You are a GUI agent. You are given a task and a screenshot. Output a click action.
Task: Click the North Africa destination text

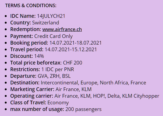point(114,83)
